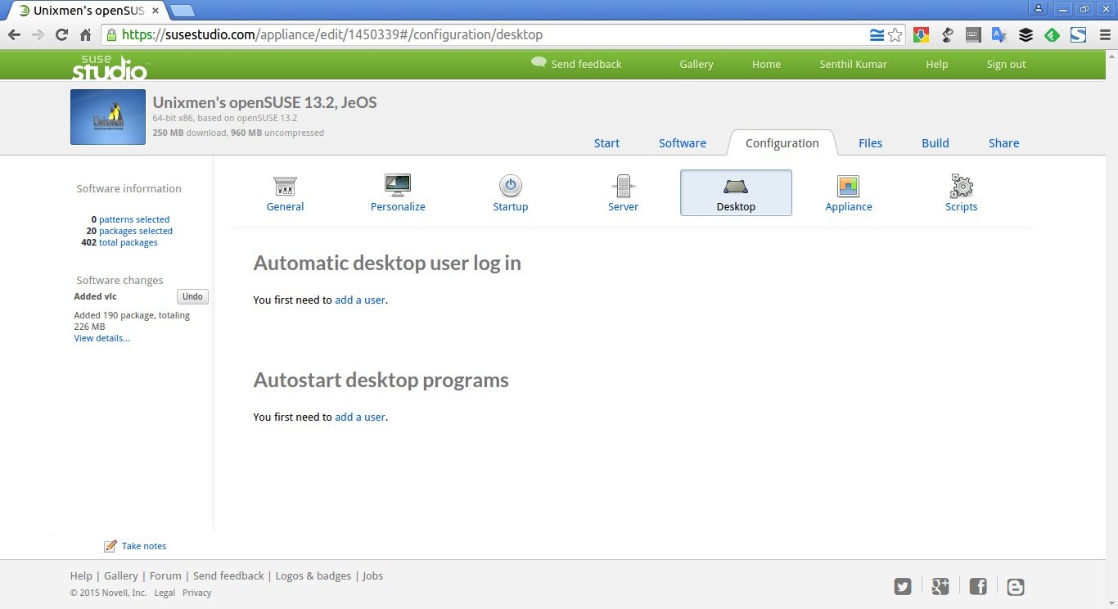Reload the page in the browser
The width and height of the screenshot is (1118, 609).
point(61,34)
